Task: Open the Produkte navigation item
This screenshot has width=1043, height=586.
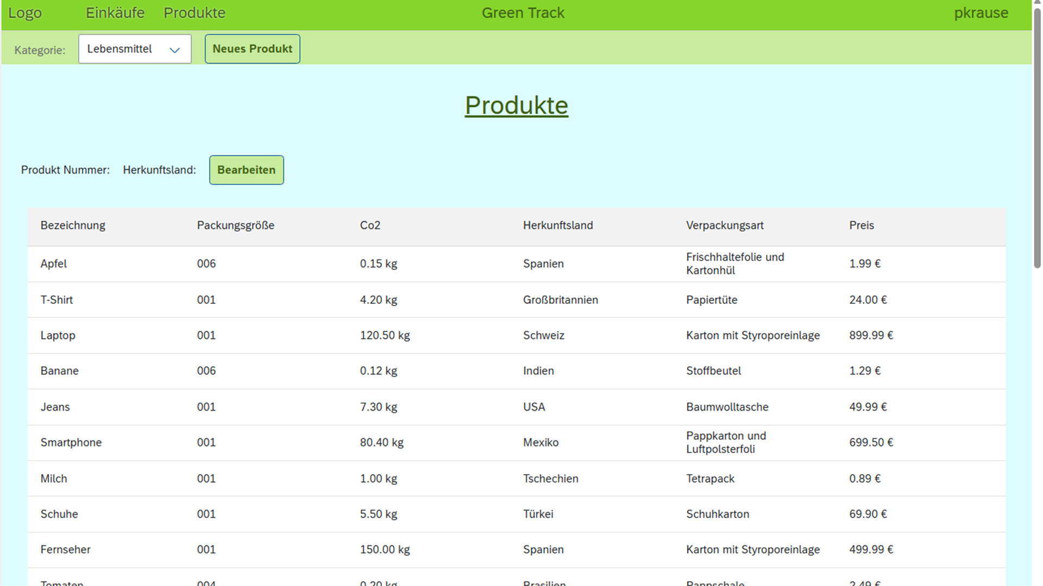Action: point(194,13)
